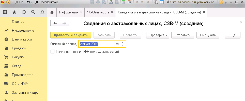Click Провести и закрыть button
This screenshot has height=101, width=245.
pos(71,35)
